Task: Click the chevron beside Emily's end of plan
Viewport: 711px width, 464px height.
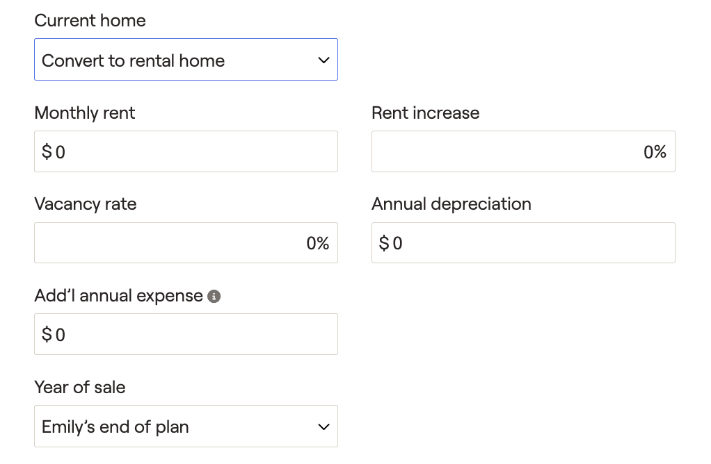Action: pos(323,426)
